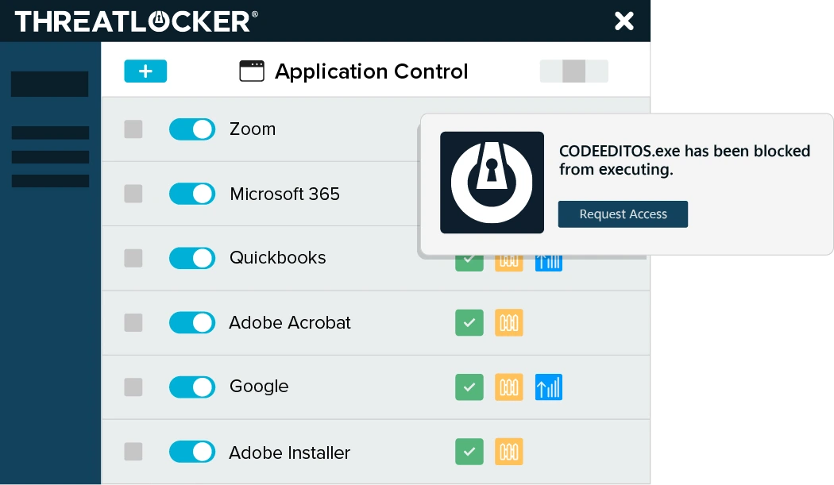Image resolution: width=834 pixels, height=485 pixels.
Task: Disable the Zoom application toggle
Action: [x=192, y=129]
